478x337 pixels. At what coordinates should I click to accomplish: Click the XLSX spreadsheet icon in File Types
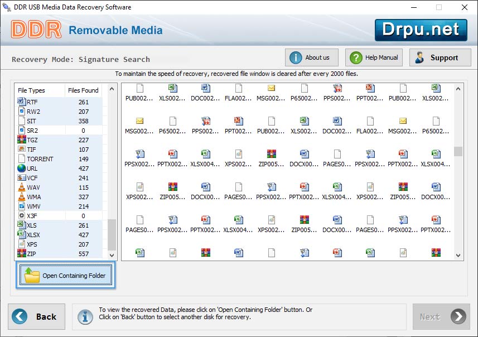[22, 234]
